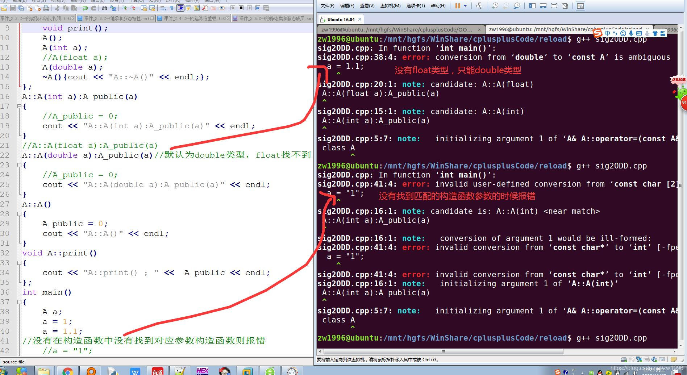The width and height of the screenshot is (687, 375).
Task: Open the dropdown arrow beside pause button
Action: [465, 6]
